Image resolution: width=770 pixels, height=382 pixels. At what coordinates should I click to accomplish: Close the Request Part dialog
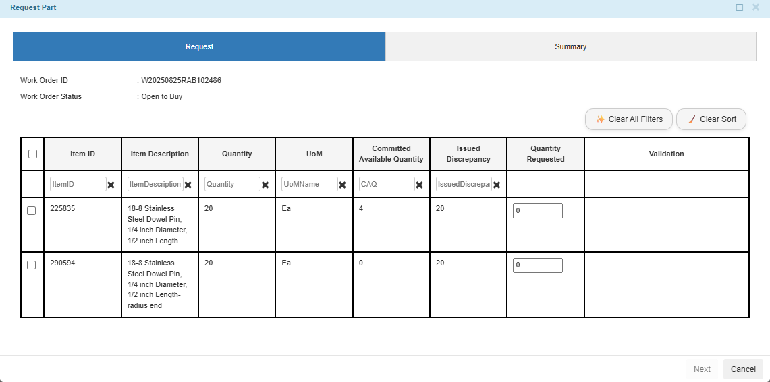(x=756, y=7)
